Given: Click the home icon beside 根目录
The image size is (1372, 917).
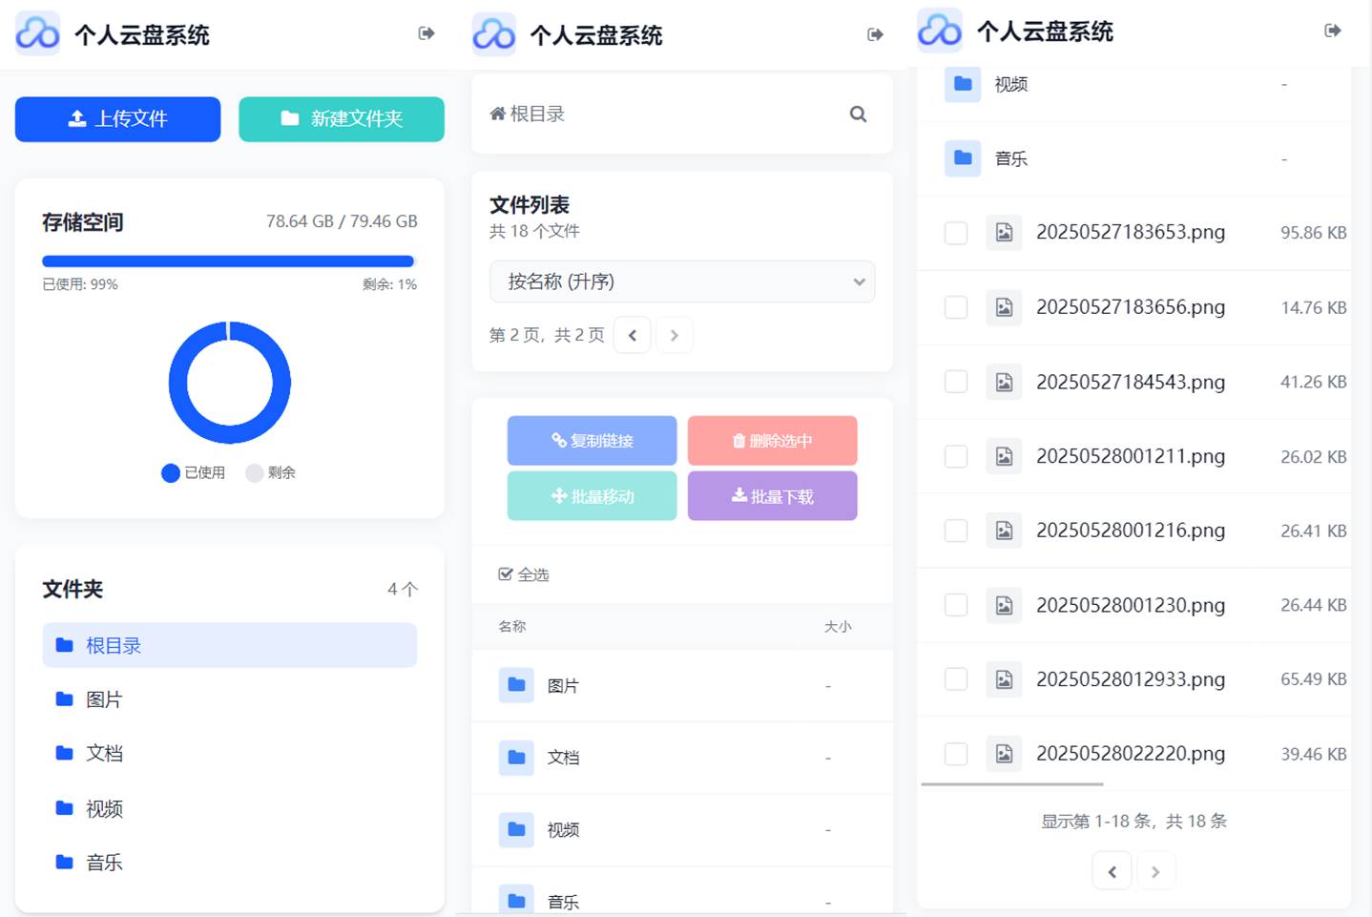Looking at the screenshot, I should click(x=497, y=113).
